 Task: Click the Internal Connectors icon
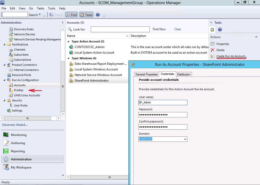click(x=11, y=70)
